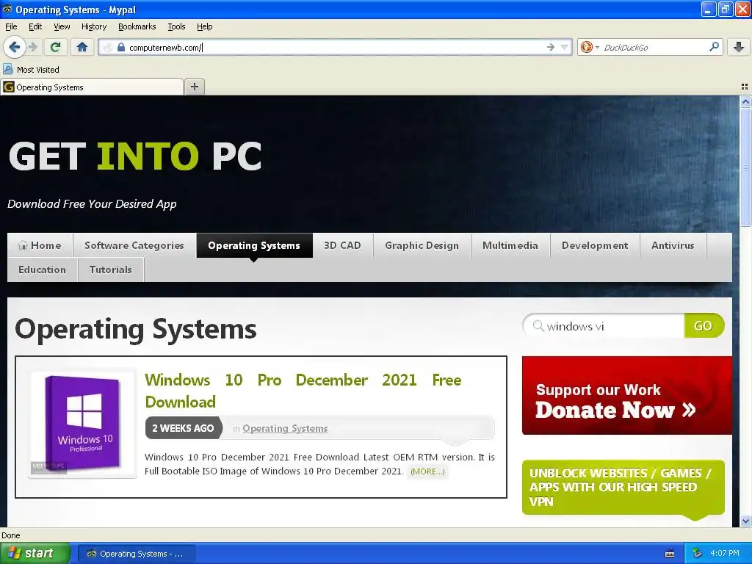This screenshot has height=564, width=752.
Task: Click the 2 WEEKS AGO date badge
Action: [183, 428]
